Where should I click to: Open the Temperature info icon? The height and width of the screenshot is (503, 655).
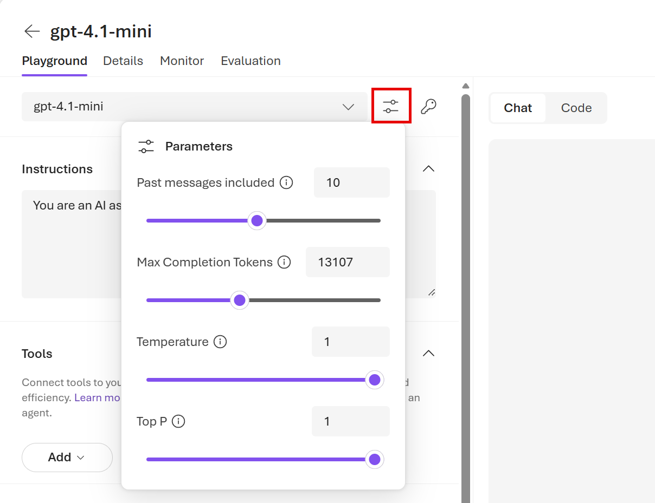tap(220, 341)
